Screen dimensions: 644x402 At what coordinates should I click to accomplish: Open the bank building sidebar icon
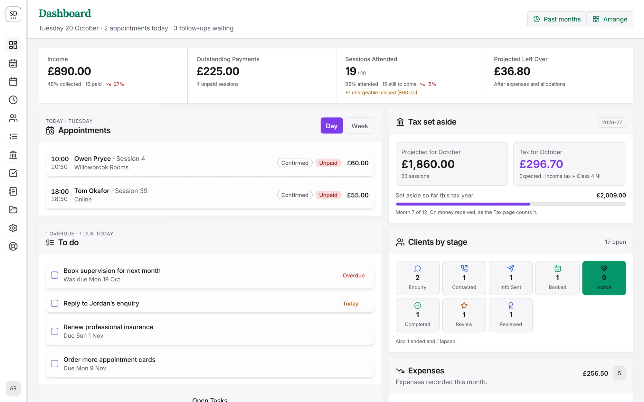[13, 155]
